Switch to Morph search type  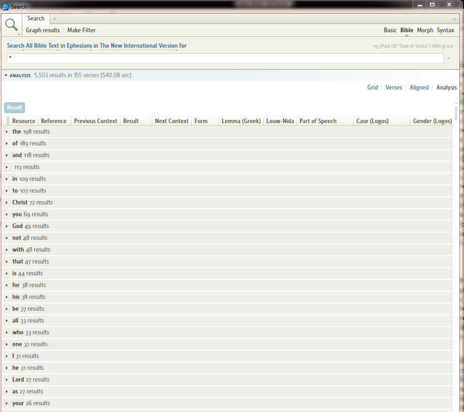tap(425, 30)
